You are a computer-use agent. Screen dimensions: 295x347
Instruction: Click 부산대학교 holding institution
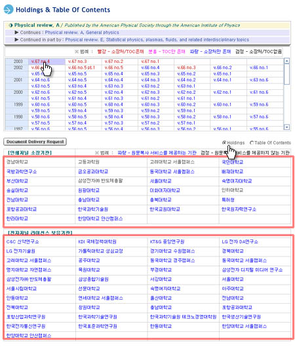pos(17,181)
